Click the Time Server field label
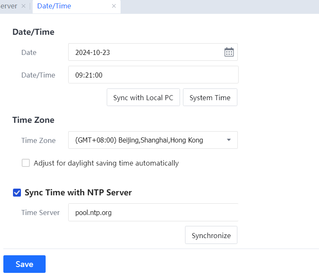The height and width of the screenshot is (280, 319). click(41, 213)
